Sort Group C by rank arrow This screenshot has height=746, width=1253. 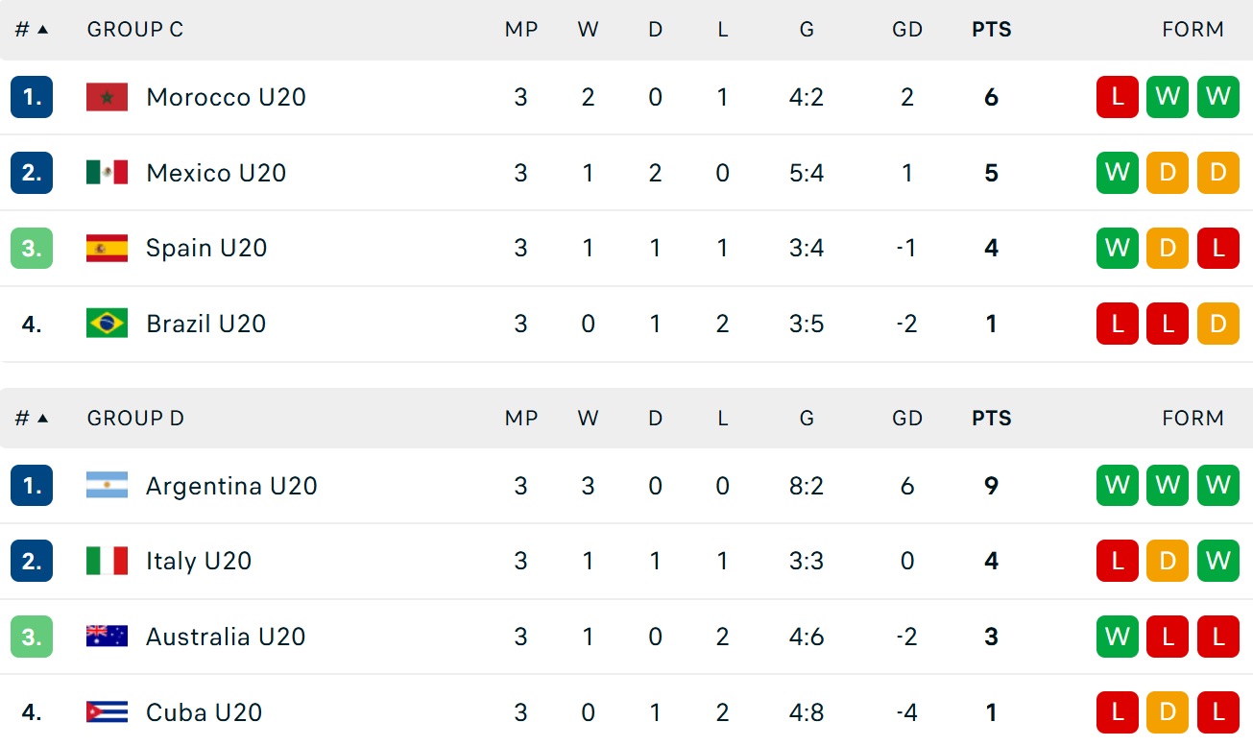click(x=42, y=30)
